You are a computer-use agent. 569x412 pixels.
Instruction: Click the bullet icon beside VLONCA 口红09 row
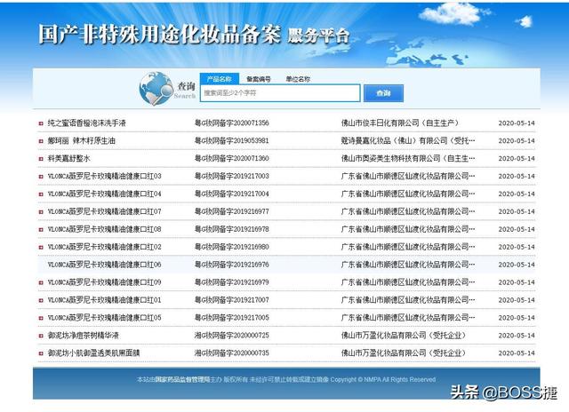click(x=41, y=282)
